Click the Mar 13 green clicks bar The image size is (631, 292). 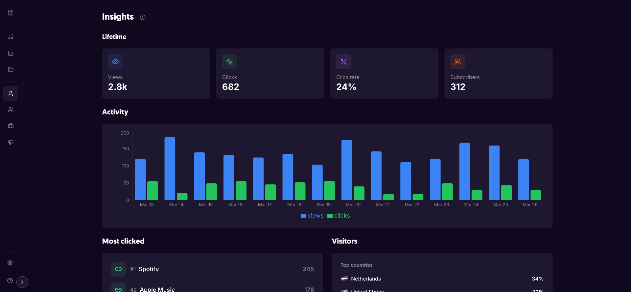(152, 190)
